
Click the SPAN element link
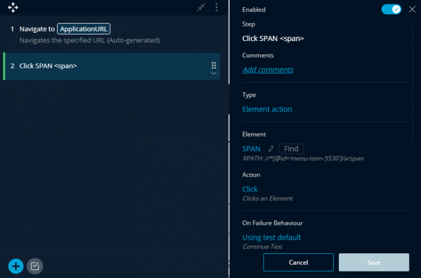[x=251, y=149]
